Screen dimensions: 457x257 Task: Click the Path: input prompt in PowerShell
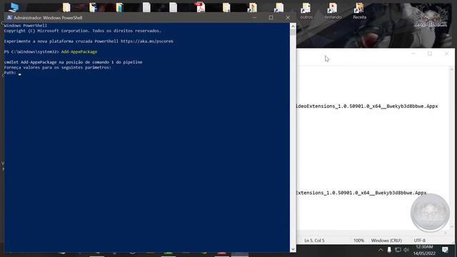pos(13,73)
